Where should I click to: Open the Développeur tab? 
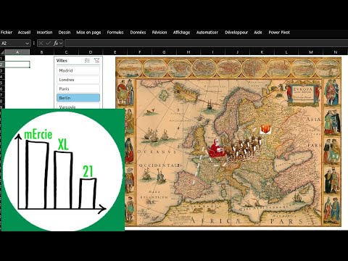[236, 33]
